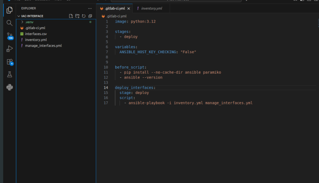
Task: Switch to the .gitlab-ci.yml tab
Action: (x=115, y=9)
